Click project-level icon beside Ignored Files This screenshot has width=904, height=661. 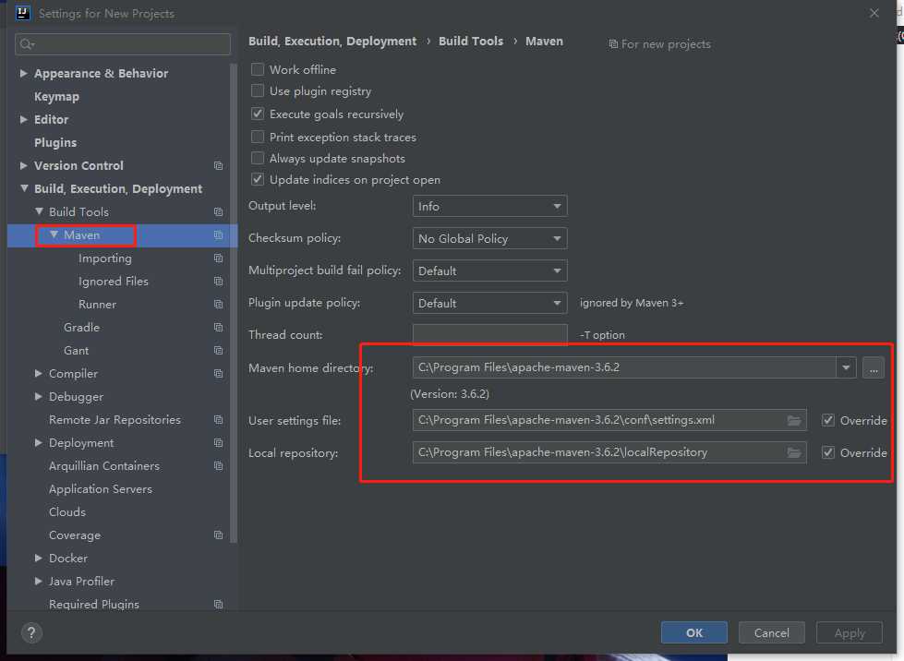(x=219, y=282)
